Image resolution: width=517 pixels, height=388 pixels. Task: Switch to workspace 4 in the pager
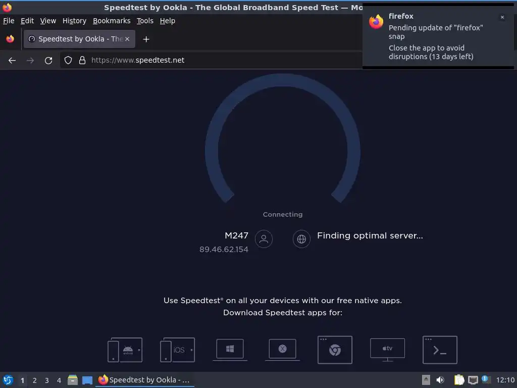59,380
